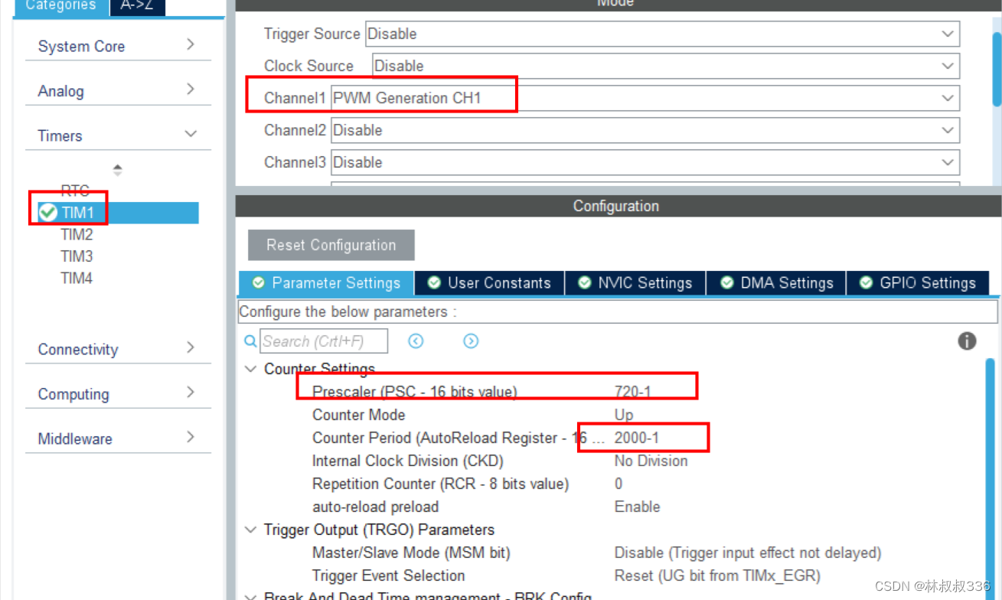Open the Parameter Settings tab
Screen dimensions: 1002x600
[327, 283]
